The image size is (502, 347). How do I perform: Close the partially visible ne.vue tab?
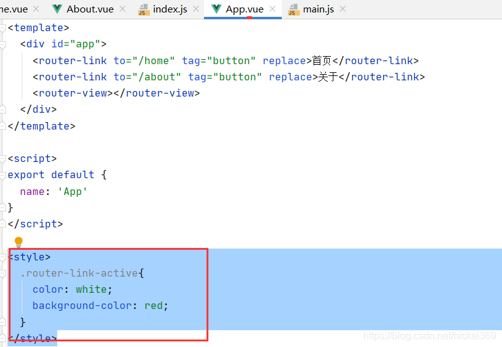(36, 9)
